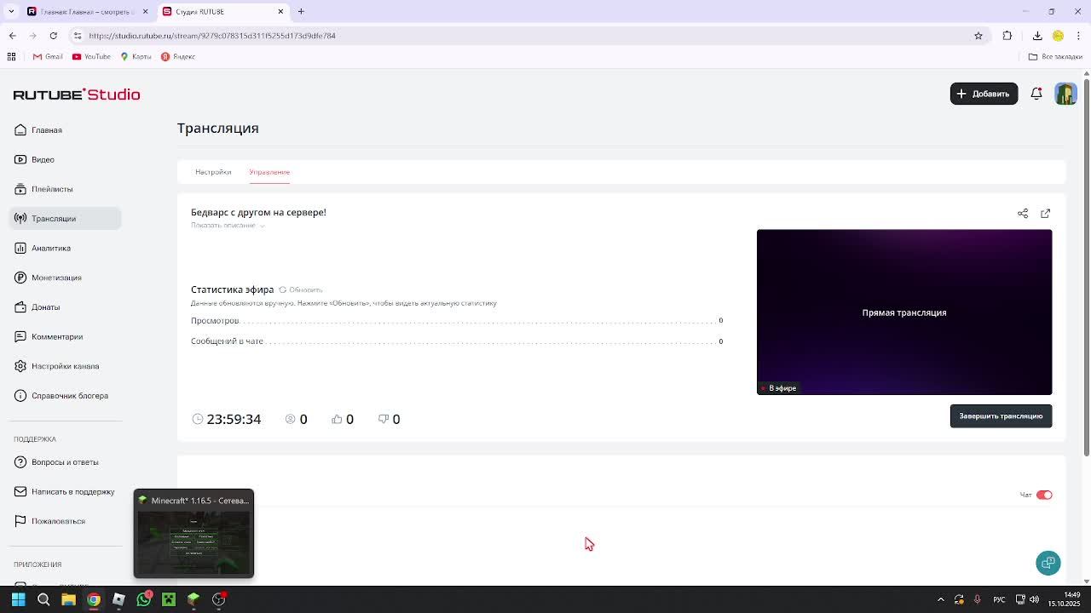Open the Яндекс bookmark
Viewport: 1091px width, 613px height.
click(178, 56)
